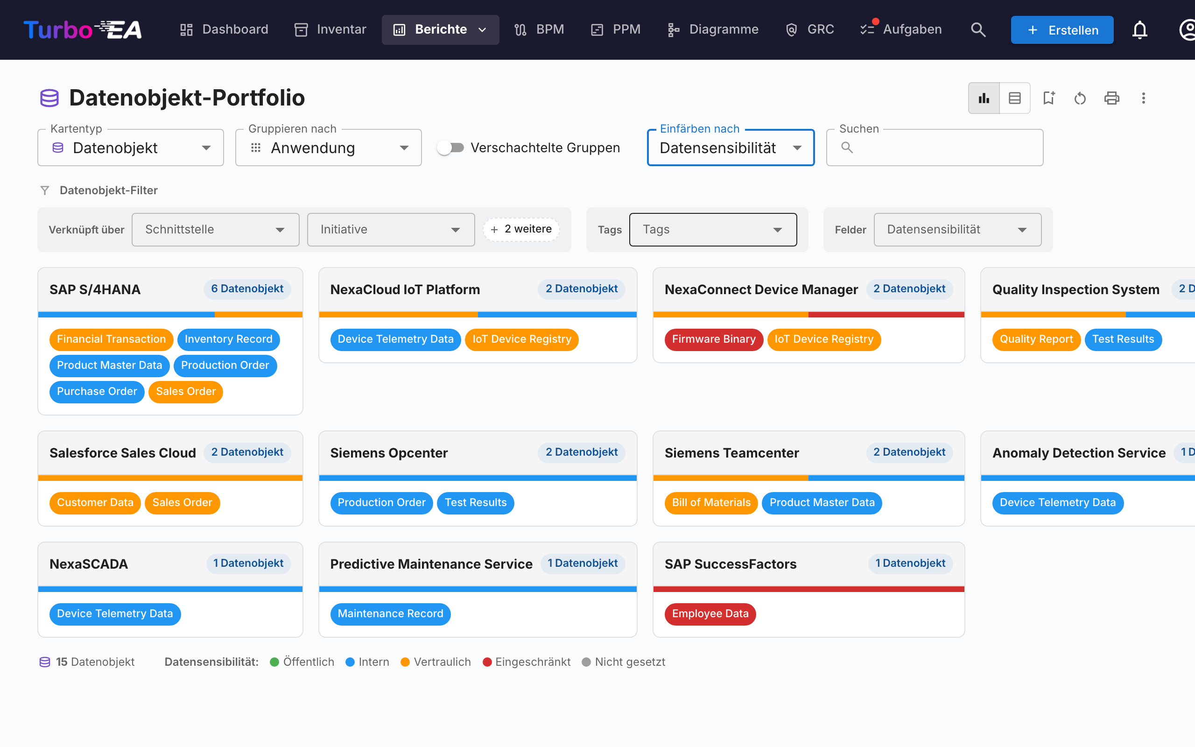1195x747 pixels.
Task: Open the user account avatar
Action: click(x=1187, y=29)
